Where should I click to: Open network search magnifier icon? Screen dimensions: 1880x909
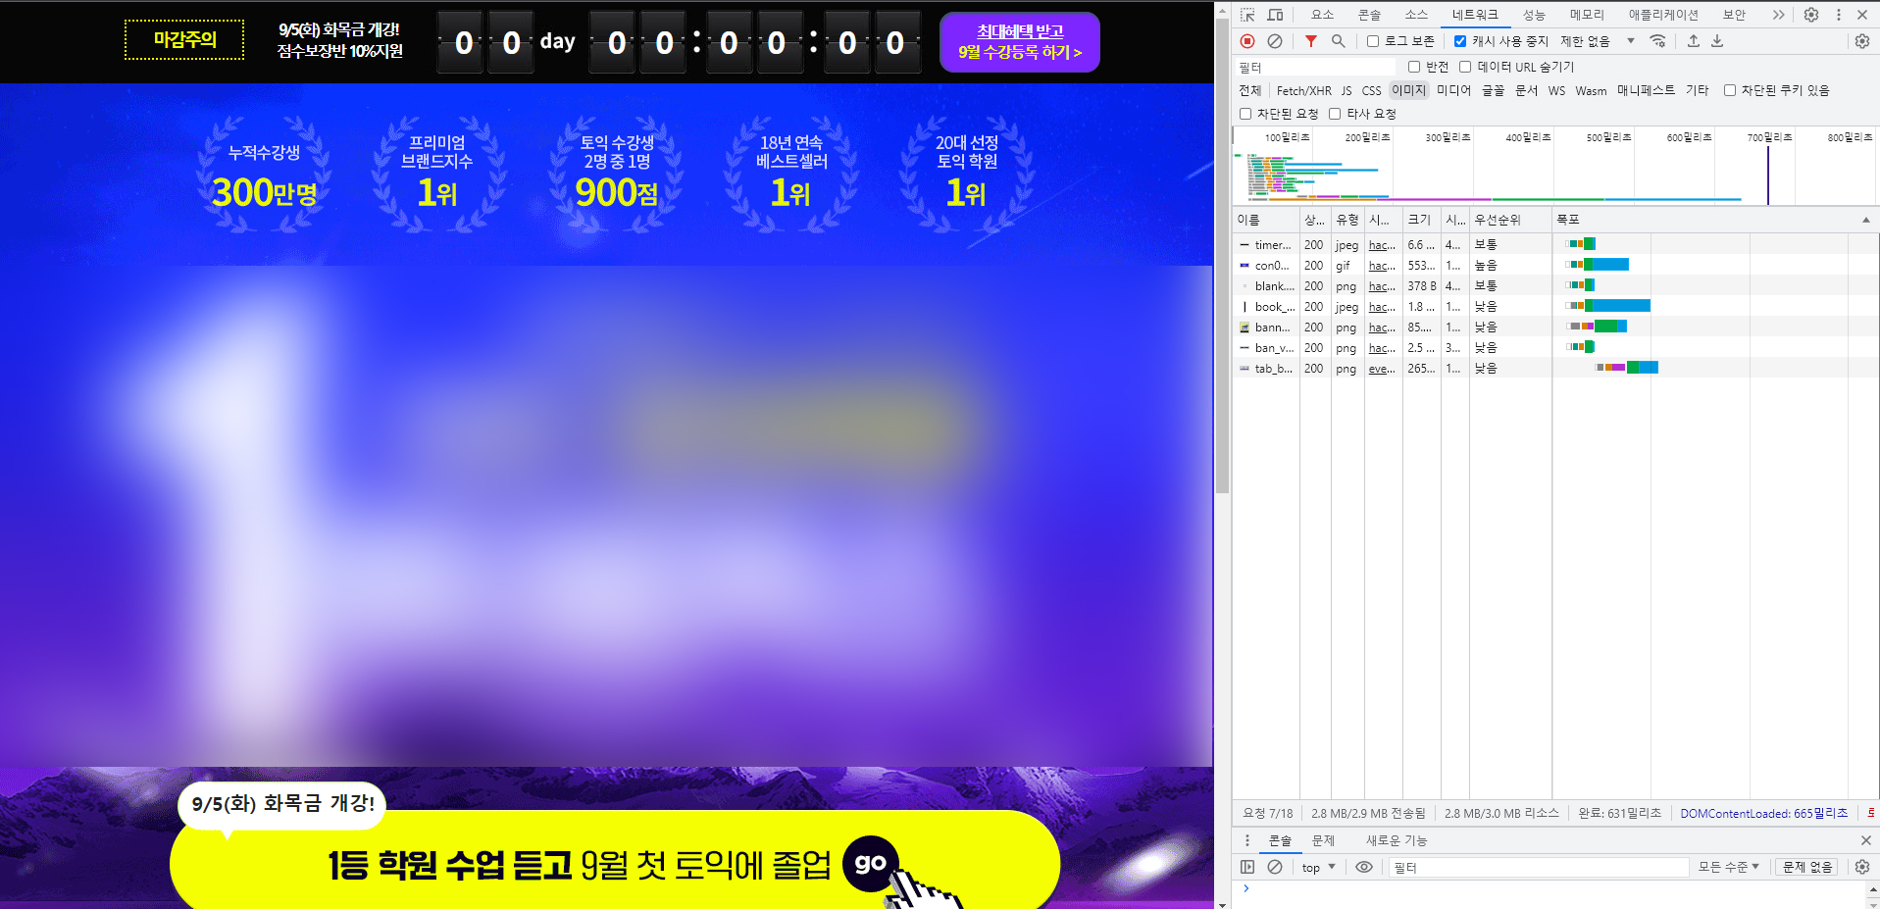click(1338, 41)
